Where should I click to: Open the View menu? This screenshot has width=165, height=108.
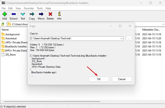coord(18,8)
